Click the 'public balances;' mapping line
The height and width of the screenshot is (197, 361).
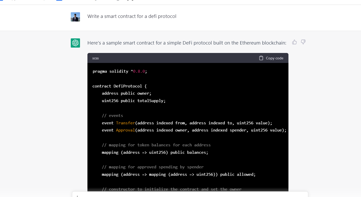(155, 152)
